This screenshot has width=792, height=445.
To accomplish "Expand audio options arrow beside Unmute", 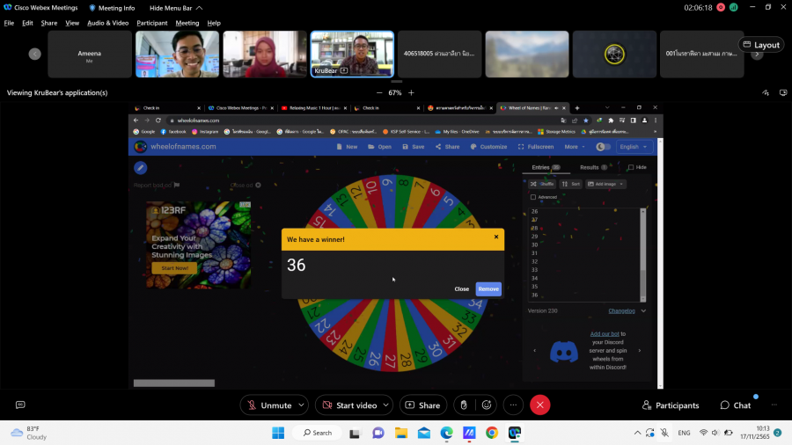I will 301,405.
